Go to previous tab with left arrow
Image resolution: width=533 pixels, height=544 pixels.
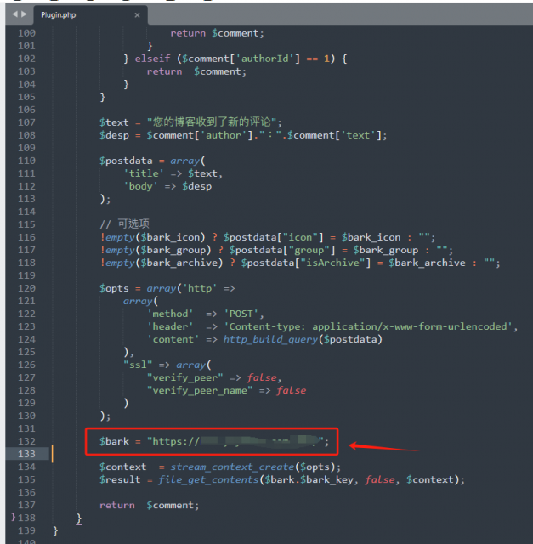click(x=15, y=14)
